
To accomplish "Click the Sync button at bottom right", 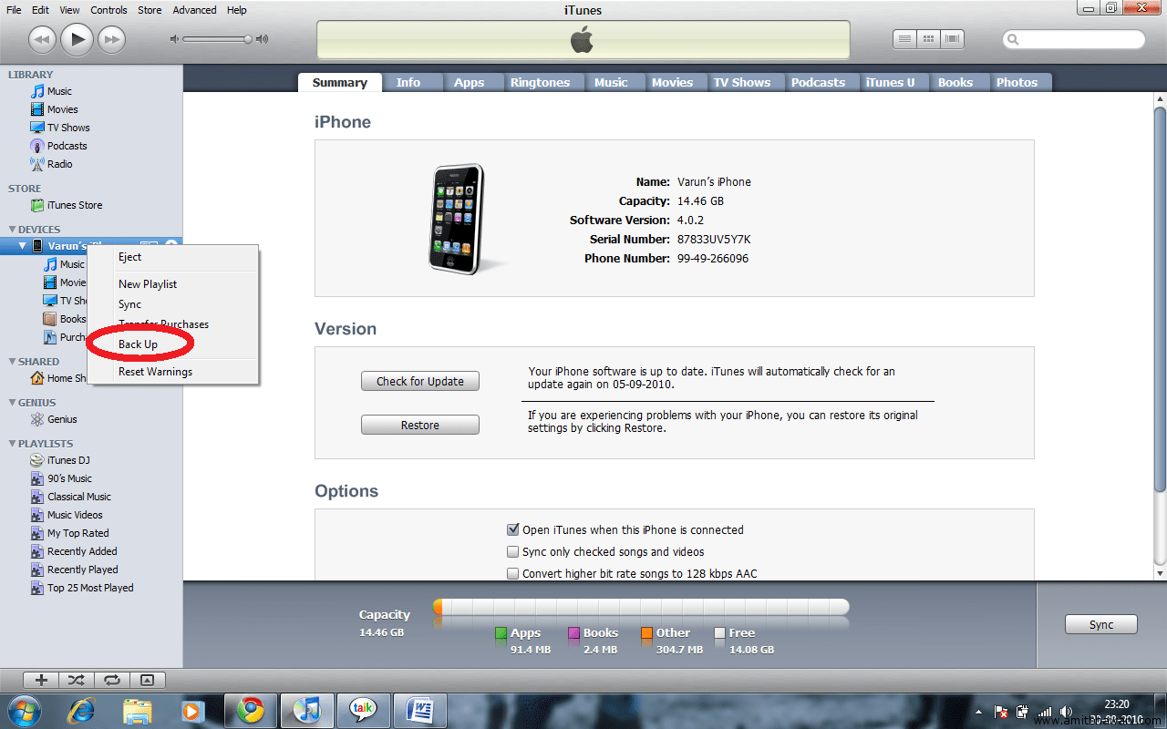I will click(1101, 624).
